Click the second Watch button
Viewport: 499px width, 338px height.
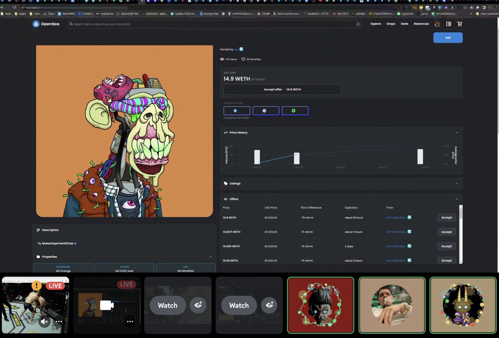(239, 306)
